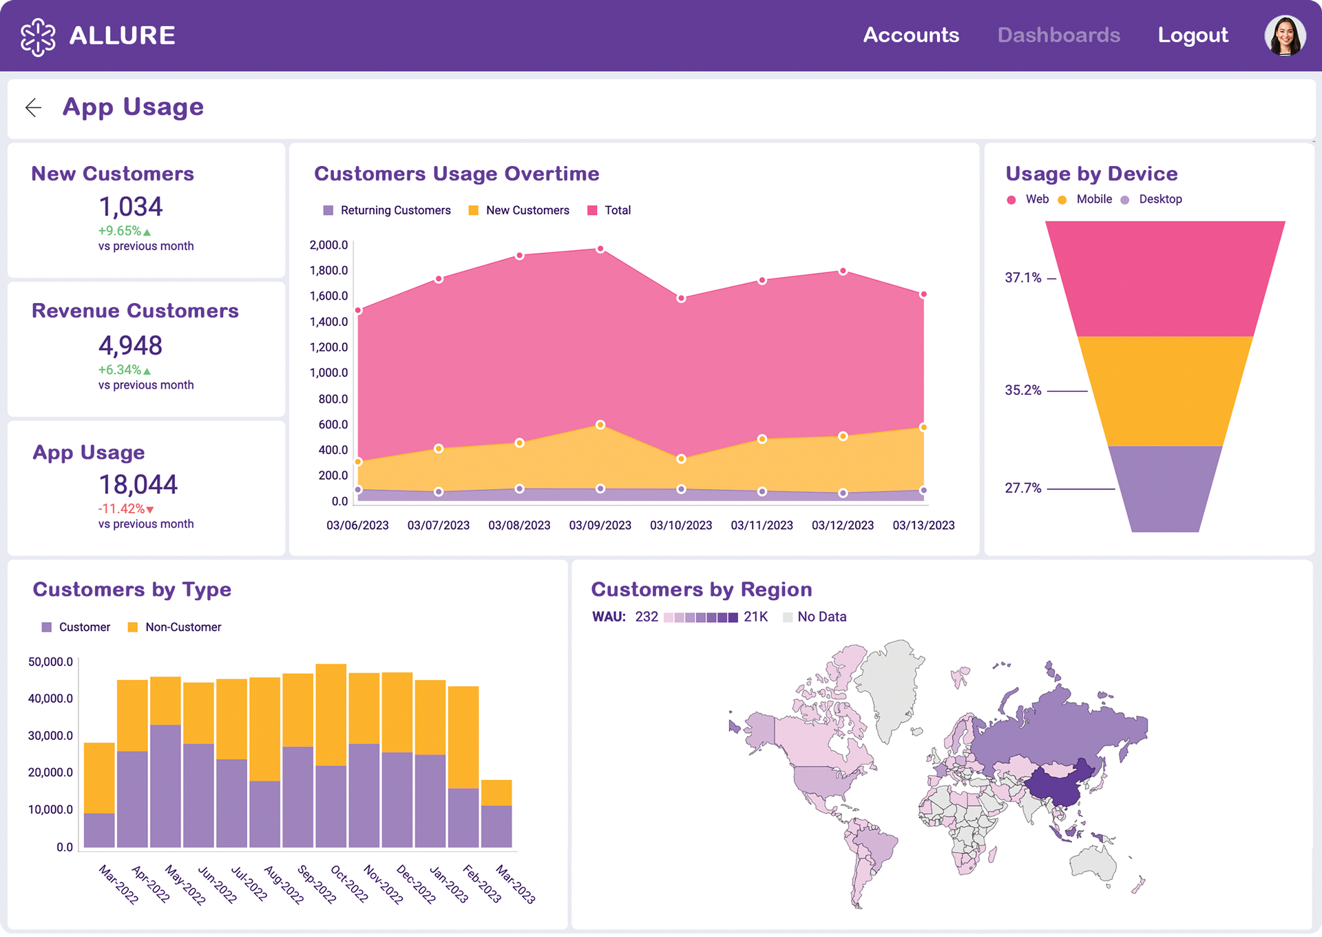This screenshot has height=937, width=1322.
Task: Select the Web legend dot in Usage by Device
Action: coord(1011,199)
